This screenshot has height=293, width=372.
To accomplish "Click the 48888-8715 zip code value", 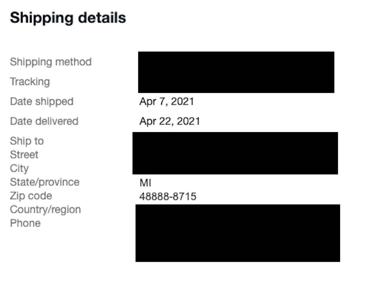I will click(x=168, y=196).
